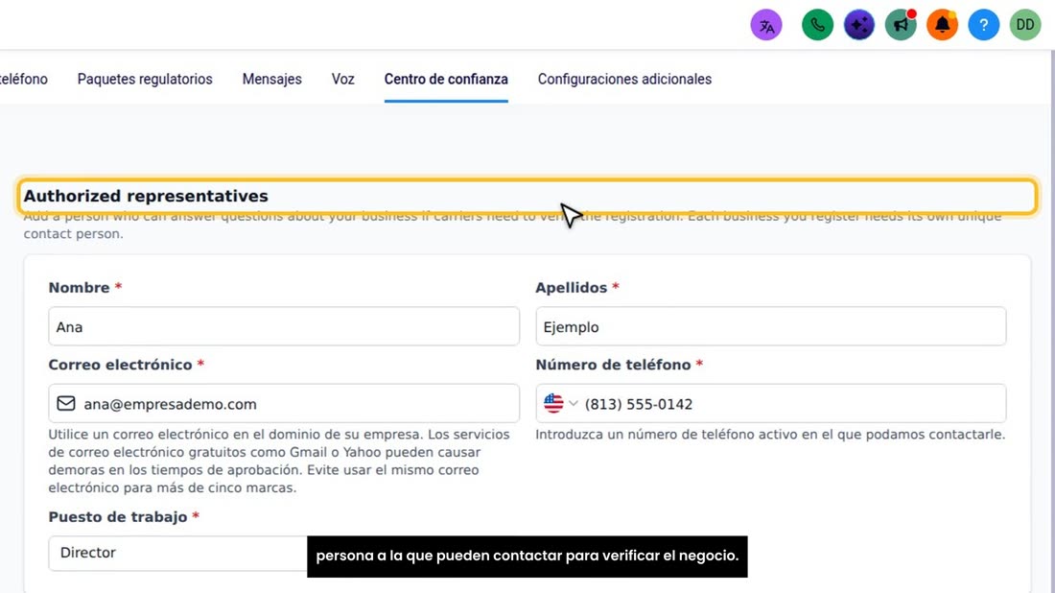
Task: Click the Apellidos field containing Ejemplo
Action: click(770, 326)
